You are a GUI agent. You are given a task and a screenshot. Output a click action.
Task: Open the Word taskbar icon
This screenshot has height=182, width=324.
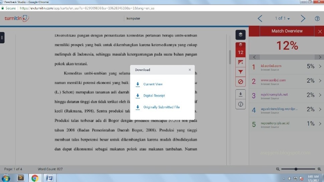49,178
